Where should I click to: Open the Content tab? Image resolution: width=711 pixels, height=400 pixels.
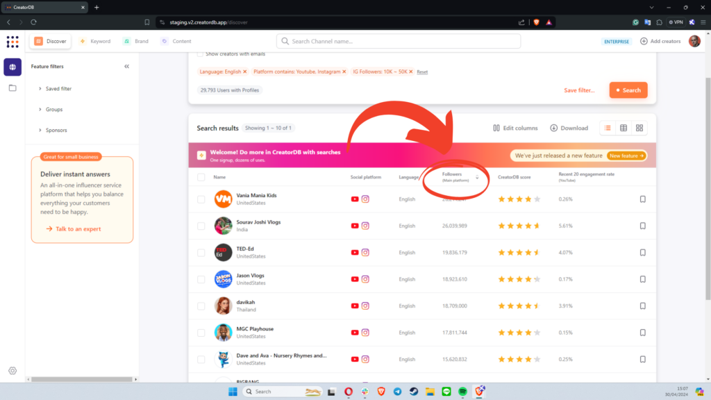pyautogui.click(x=176, y=41)
